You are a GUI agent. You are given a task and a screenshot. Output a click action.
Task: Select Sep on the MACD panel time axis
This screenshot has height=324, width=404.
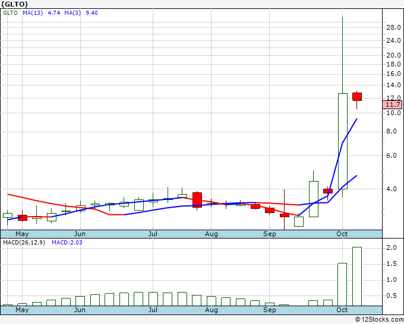point(270,310)
